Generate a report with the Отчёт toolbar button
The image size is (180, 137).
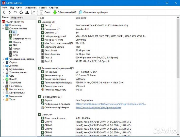(x=45, y=12)
